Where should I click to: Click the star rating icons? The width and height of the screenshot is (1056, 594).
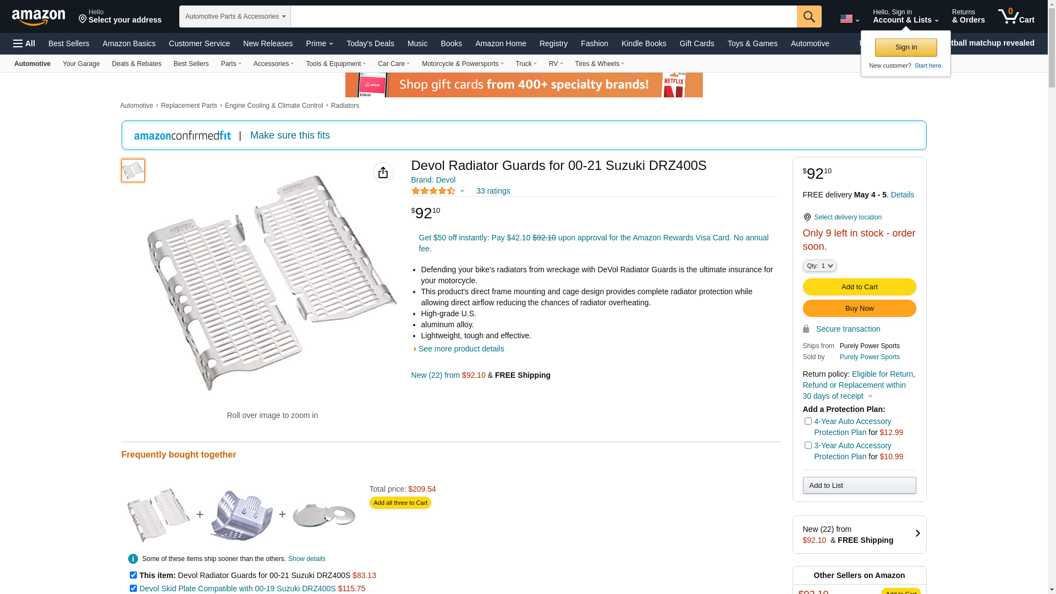tap(433, 191)
